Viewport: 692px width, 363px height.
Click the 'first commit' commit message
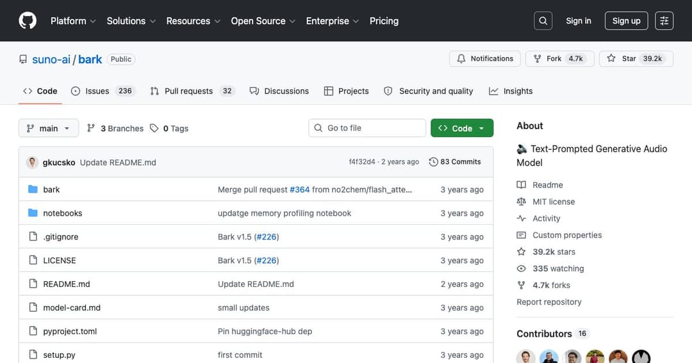pyautogui.click(x=240, y=355)
